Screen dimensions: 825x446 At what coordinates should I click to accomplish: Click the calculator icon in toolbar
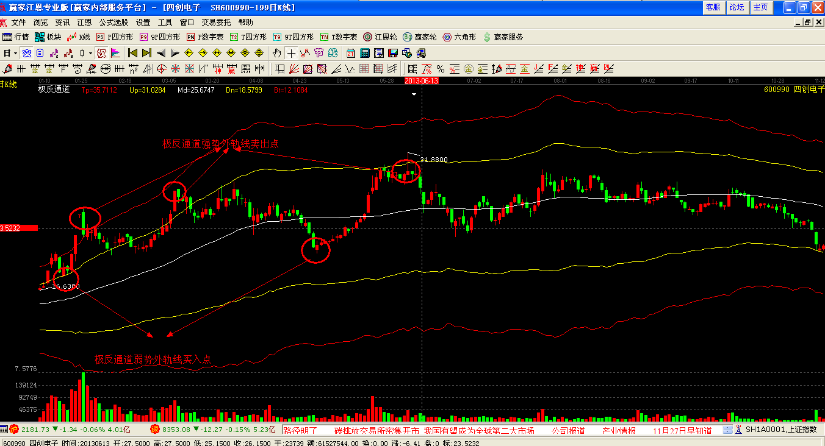pos(365,53)
